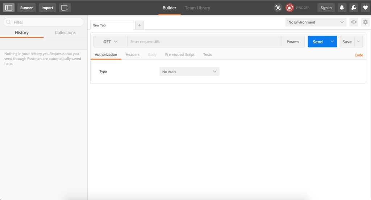Click the red sync status icon
The image size is (371, 200).
tap(289, 8)
